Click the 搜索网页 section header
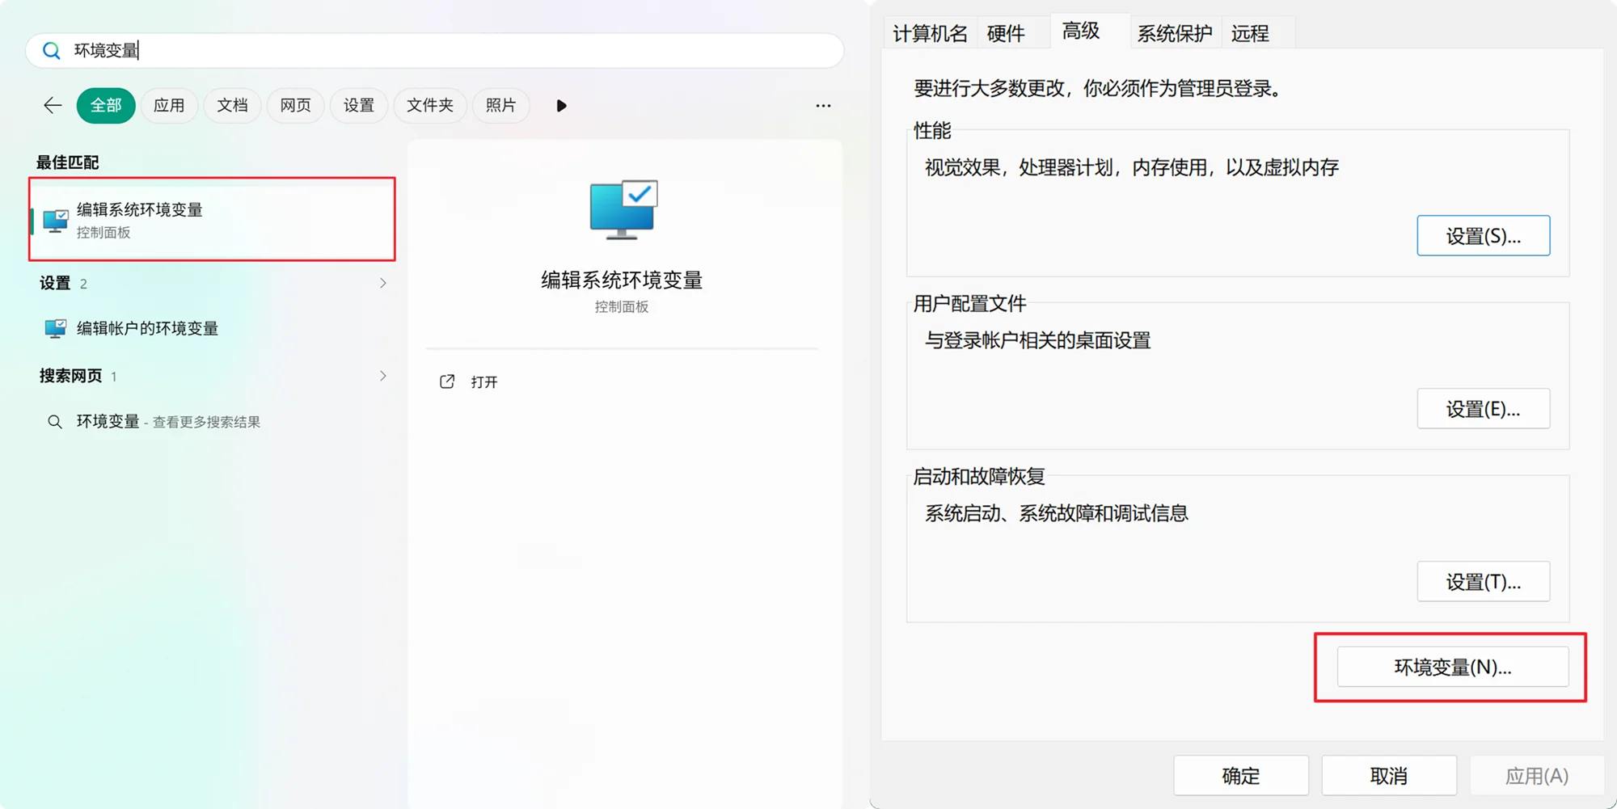The image size is (1617, 809). (x=71, y=376)
